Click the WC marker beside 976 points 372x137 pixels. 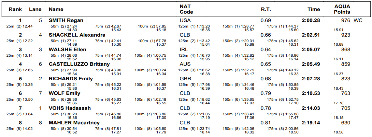pyautogui.click(x=358, y=20)
